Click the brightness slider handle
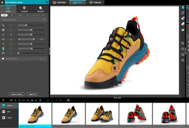 [32, 30]
